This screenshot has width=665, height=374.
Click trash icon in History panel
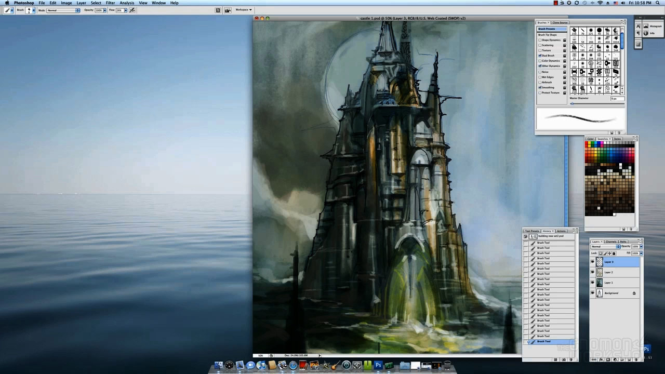click(571, 359)
